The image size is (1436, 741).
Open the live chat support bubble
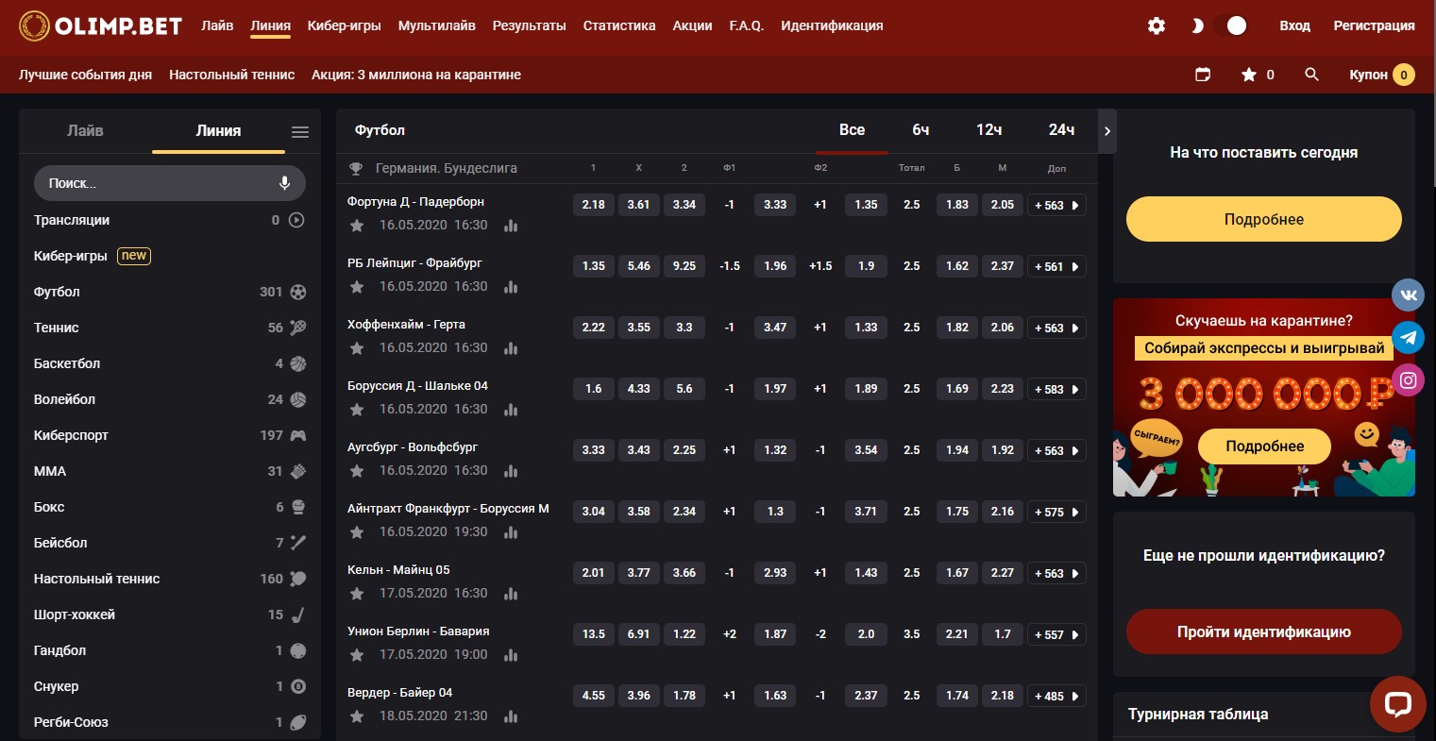point(1396,703)
